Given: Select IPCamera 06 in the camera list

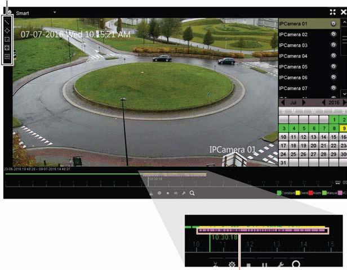Looking at the screenshot, I should (309, 77).
